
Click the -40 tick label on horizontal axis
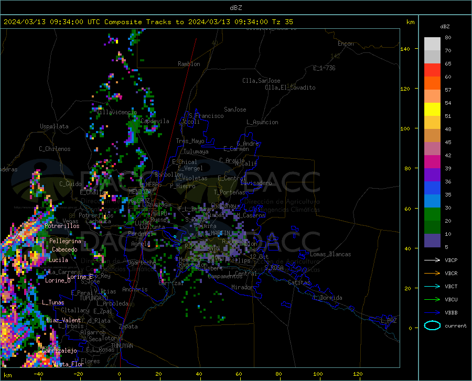38,374
